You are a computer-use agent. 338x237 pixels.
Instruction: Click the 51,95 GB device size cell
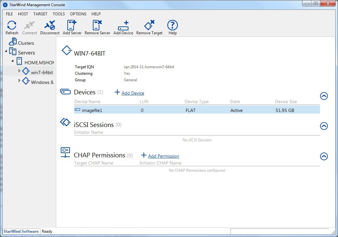(x=285, y=110)
